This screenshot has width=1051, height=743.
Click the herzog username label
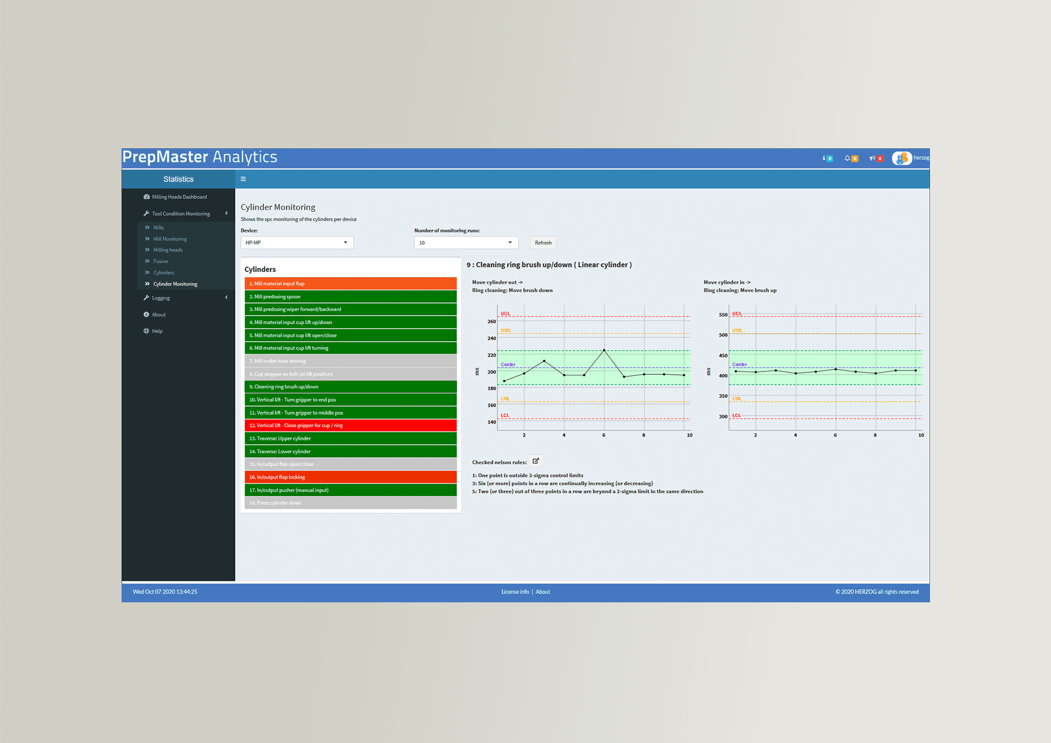921,158
